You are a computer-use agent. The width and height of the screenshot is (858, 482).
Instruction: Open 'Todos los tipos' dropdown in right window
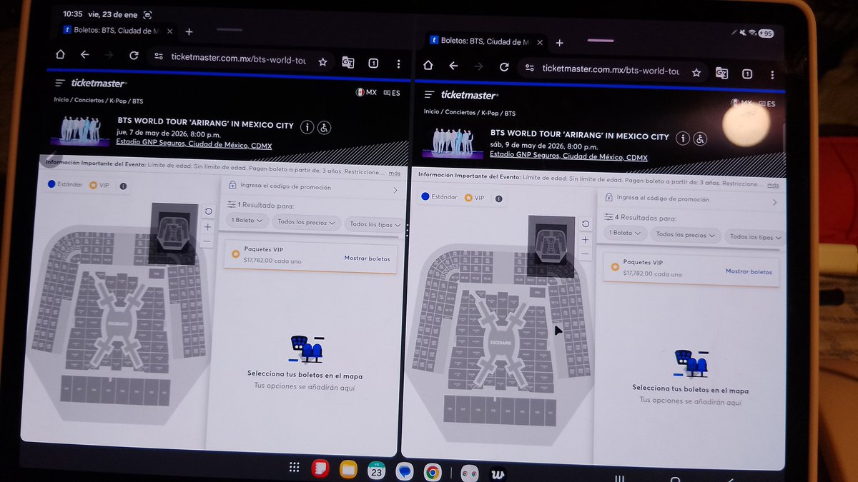point(754,237)
